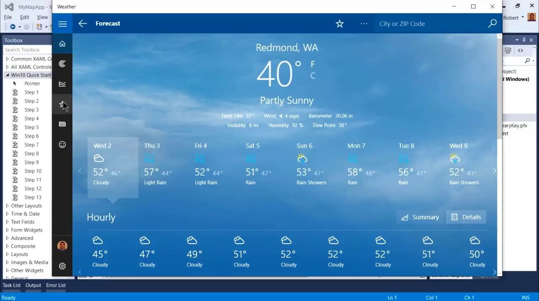
Task: Go back using the back arrow
Action: click(83, 24)
